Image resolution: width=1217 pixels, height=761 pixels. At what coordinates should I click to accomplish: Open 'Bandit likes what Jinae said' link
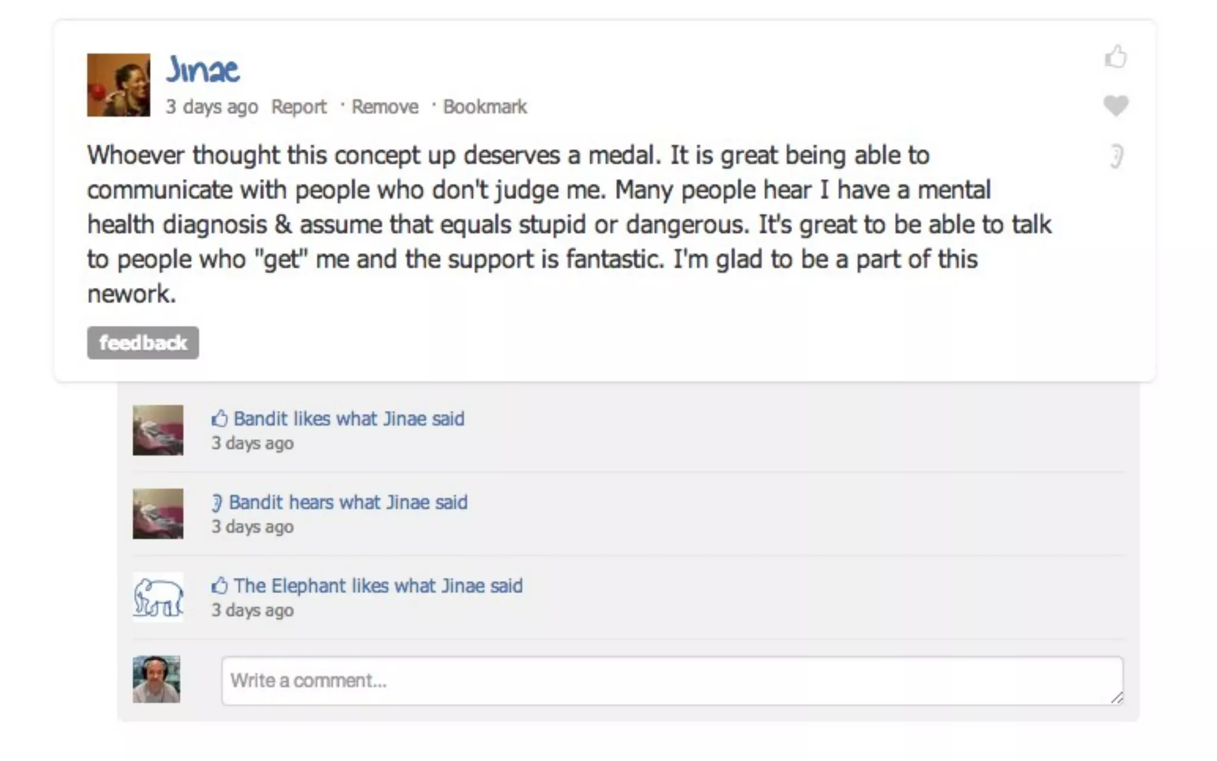(348, 419)
